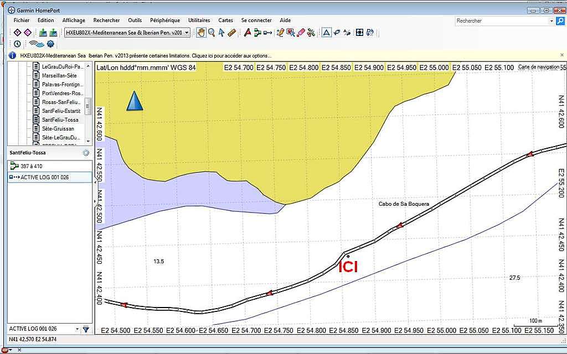Click the blue search button

pyautogui.click(x=560, y=20)
